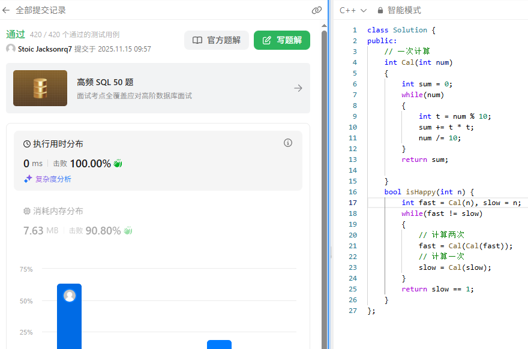
Task: Select the 消耗内存分布 memory card
Action: [x=158, y=222]
